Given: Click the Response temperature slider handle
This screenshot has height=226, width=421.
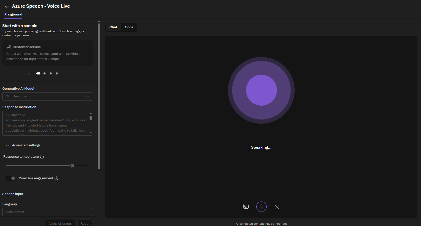Looking at the screenshot, I should (x=73, y=165).
